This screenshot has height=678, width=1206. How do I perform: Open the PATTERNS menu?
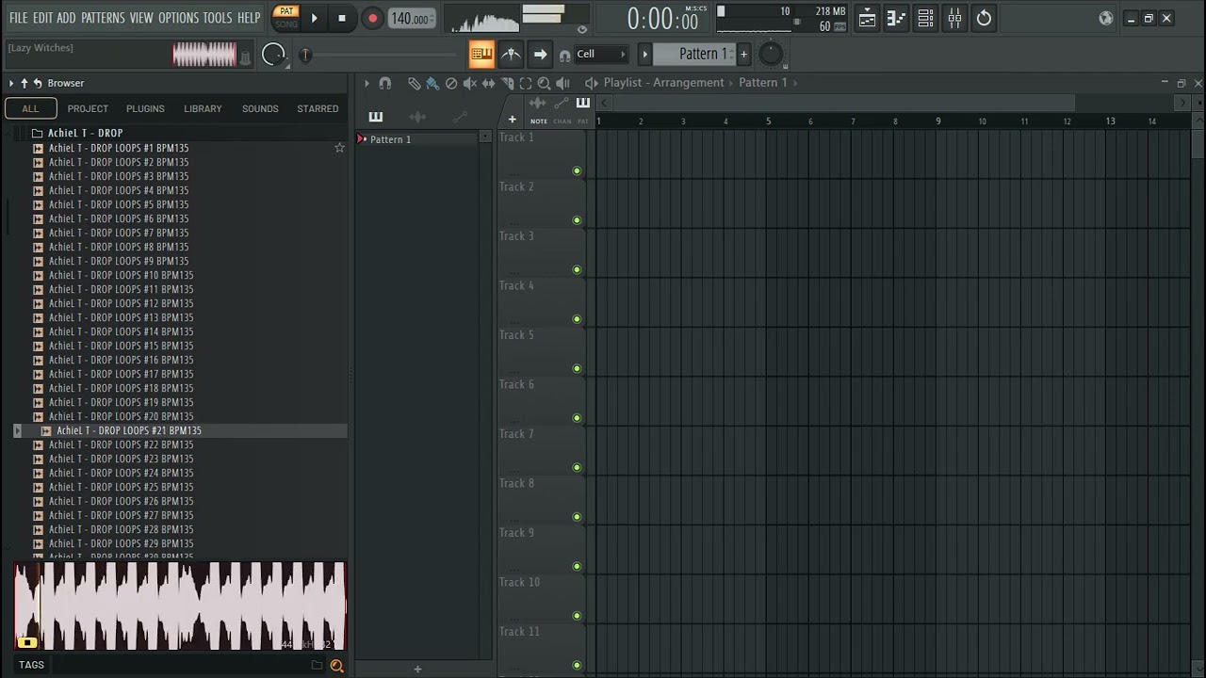(103, 18)
